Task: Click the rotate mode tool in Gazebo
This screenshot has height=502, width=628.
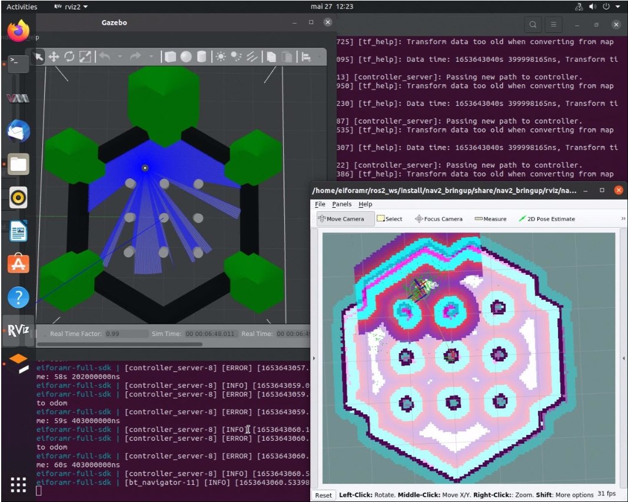Action: coord(69,56)
